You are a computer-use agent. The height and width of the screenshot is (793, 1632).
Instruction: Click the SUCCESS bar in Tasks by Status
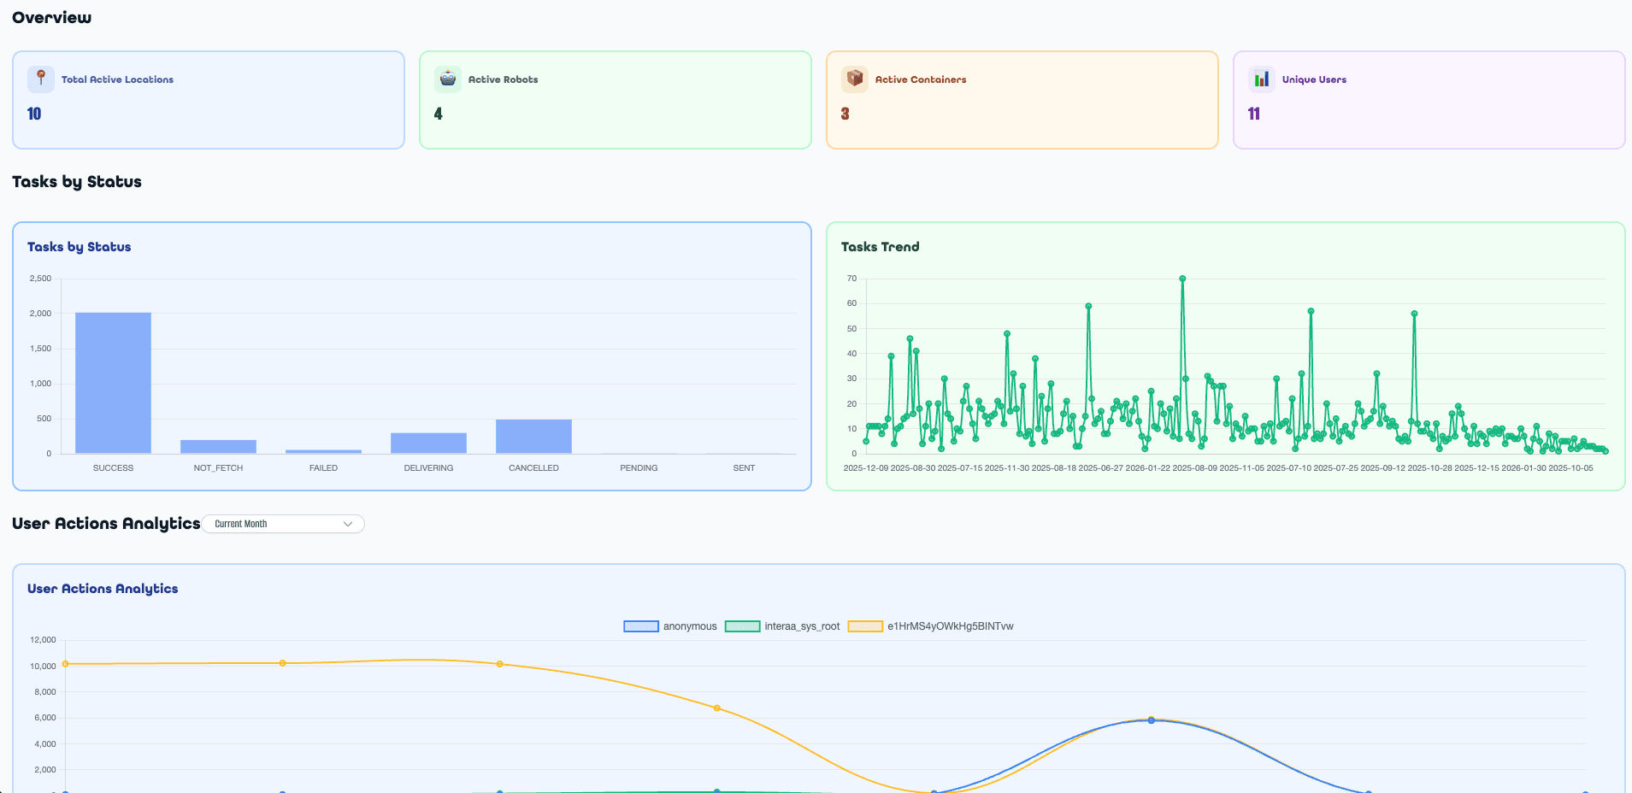(113, 383)
